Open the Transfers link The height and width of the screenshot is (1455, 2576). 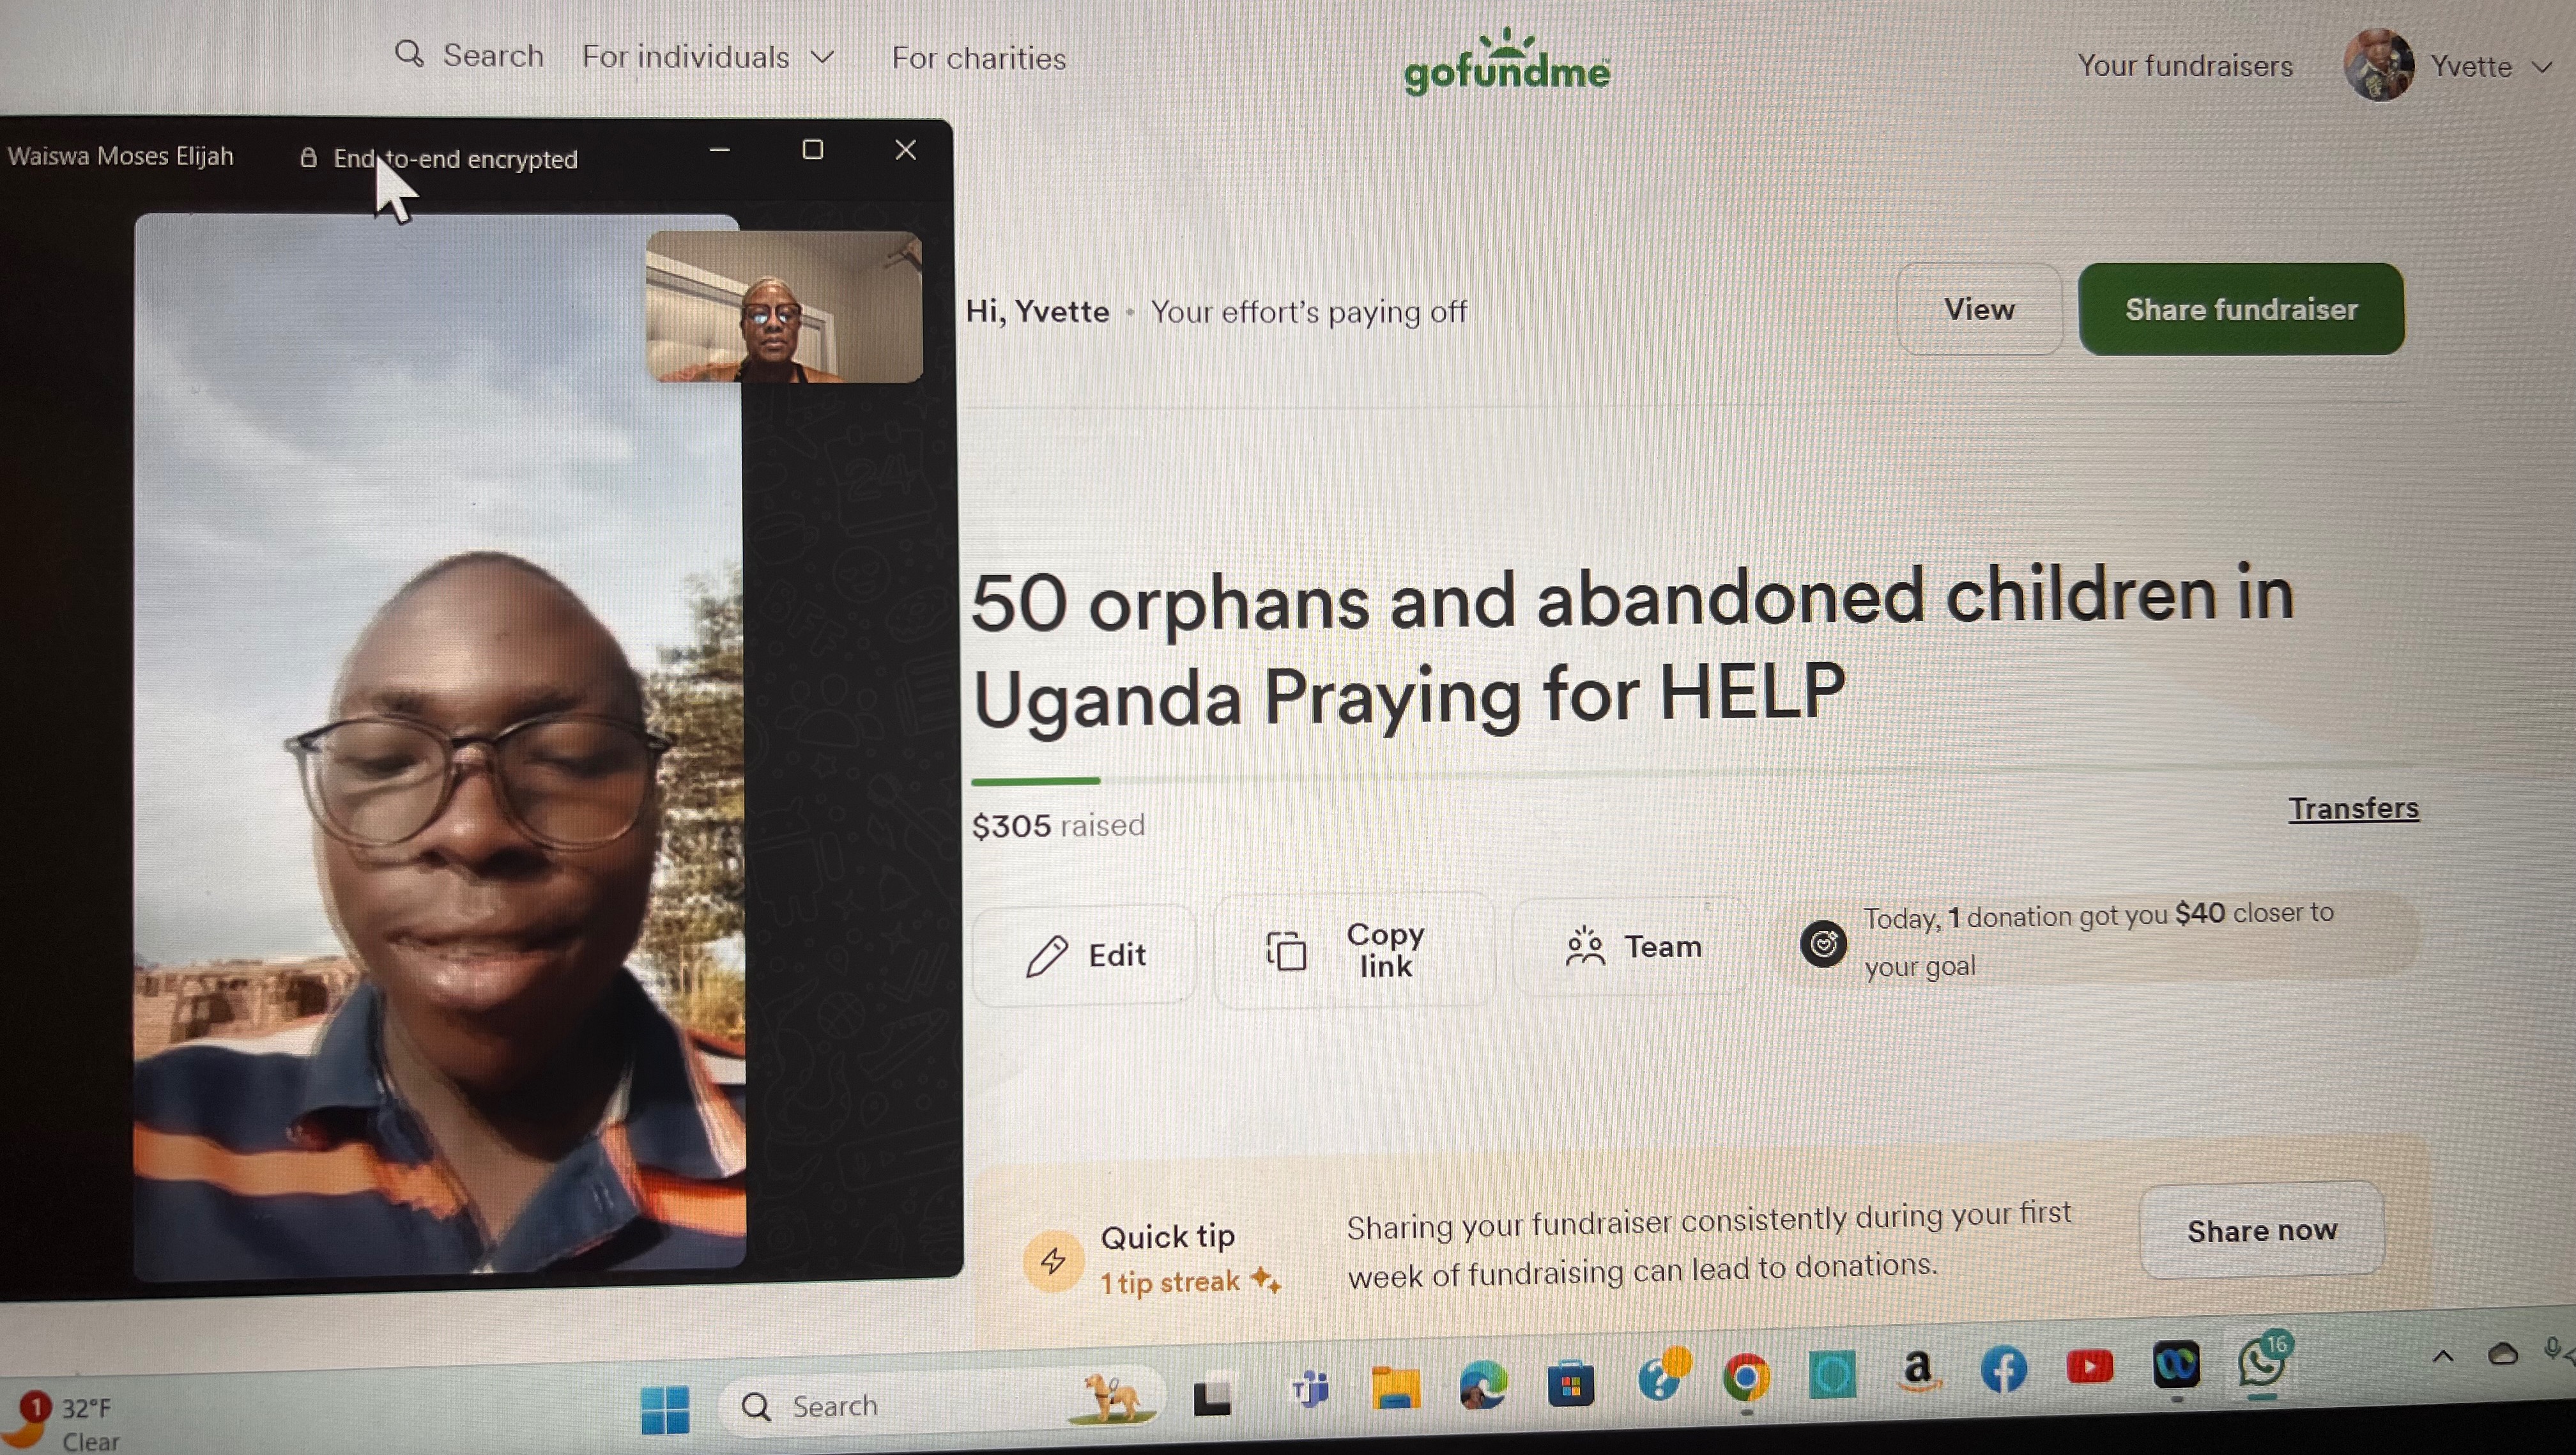click(2353, 808)
